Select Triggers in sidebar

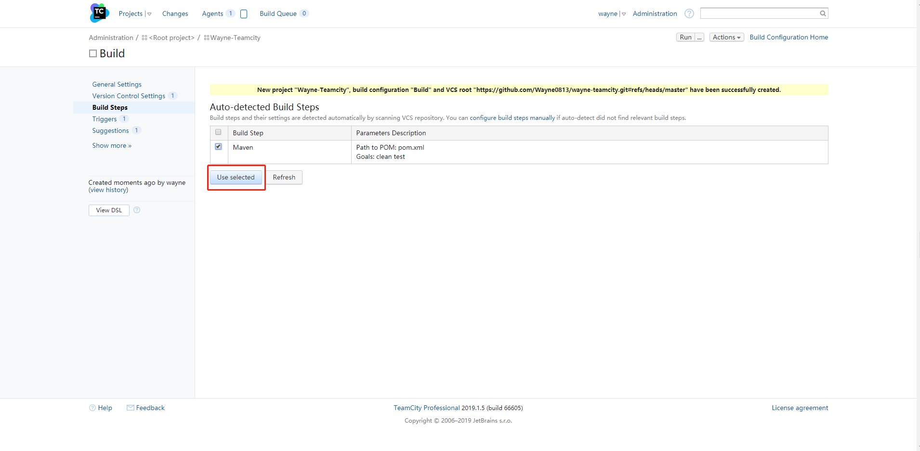pos(105,119)
